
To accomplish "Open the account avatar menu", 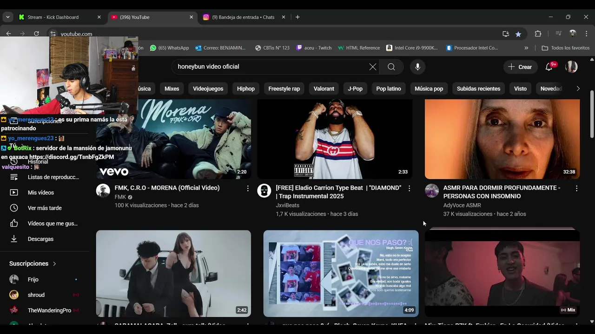I will point(571,67).
